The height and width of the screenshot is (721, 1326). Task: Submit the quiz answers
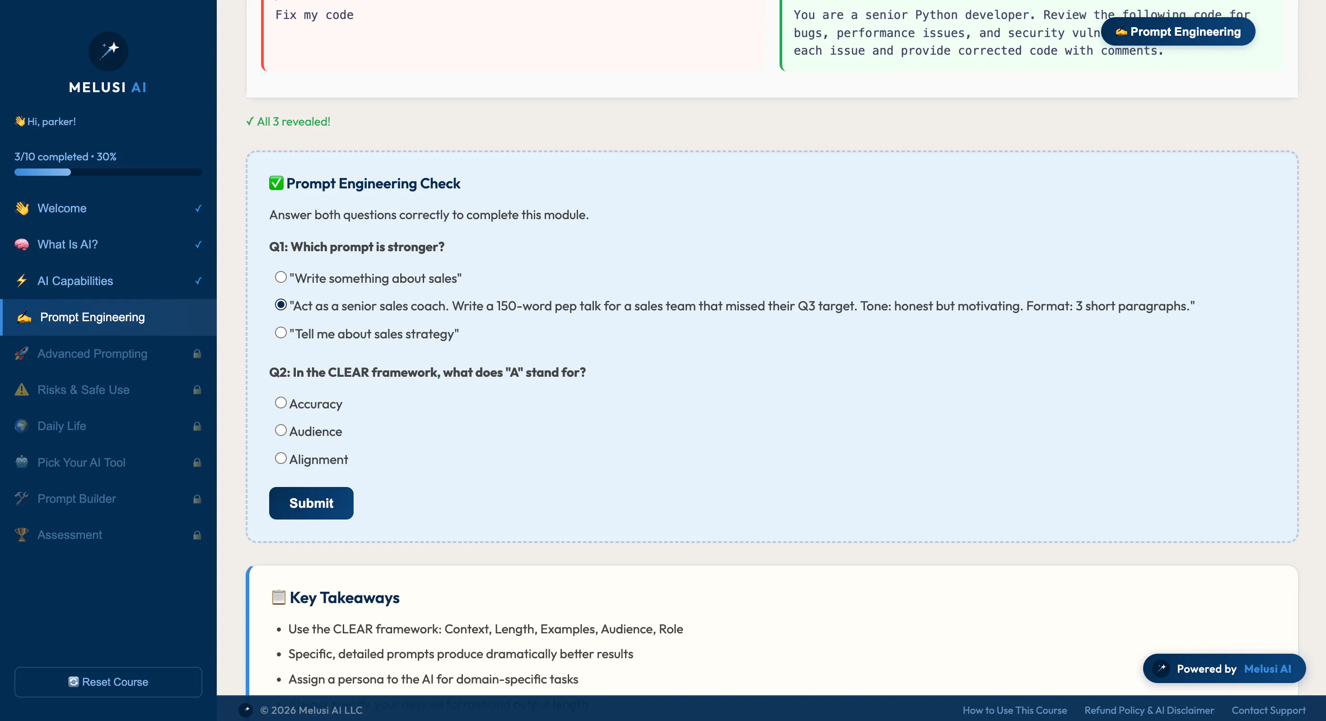[x=311, y=503]
